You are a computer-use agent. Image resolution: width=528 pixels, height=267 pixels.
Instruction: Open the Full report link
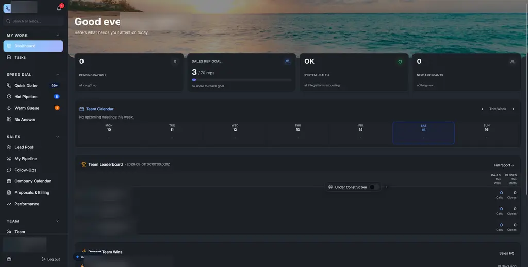pos(504,165)
